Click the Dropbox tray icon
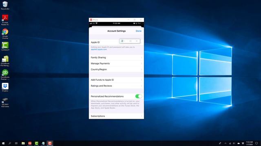Image resolution: width=261 pixels, height=146 pixels. pyautogui.click(x=243, y=143)
